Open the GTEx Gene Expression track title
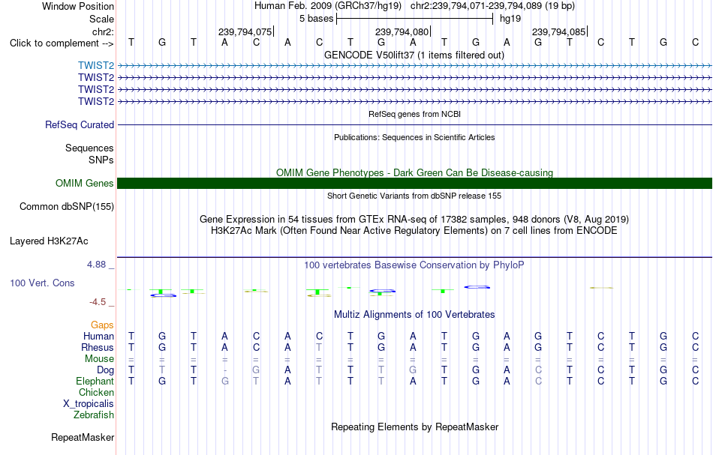Image resolution: width=713 pixels, height=455 pixels. tap(414, 220)
